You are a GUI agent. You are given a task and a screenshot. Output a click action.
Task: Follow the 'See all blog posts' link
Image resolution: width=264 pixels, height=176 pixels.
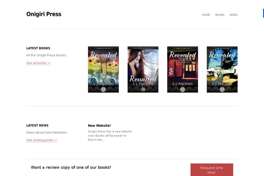[x=42, y=140]
